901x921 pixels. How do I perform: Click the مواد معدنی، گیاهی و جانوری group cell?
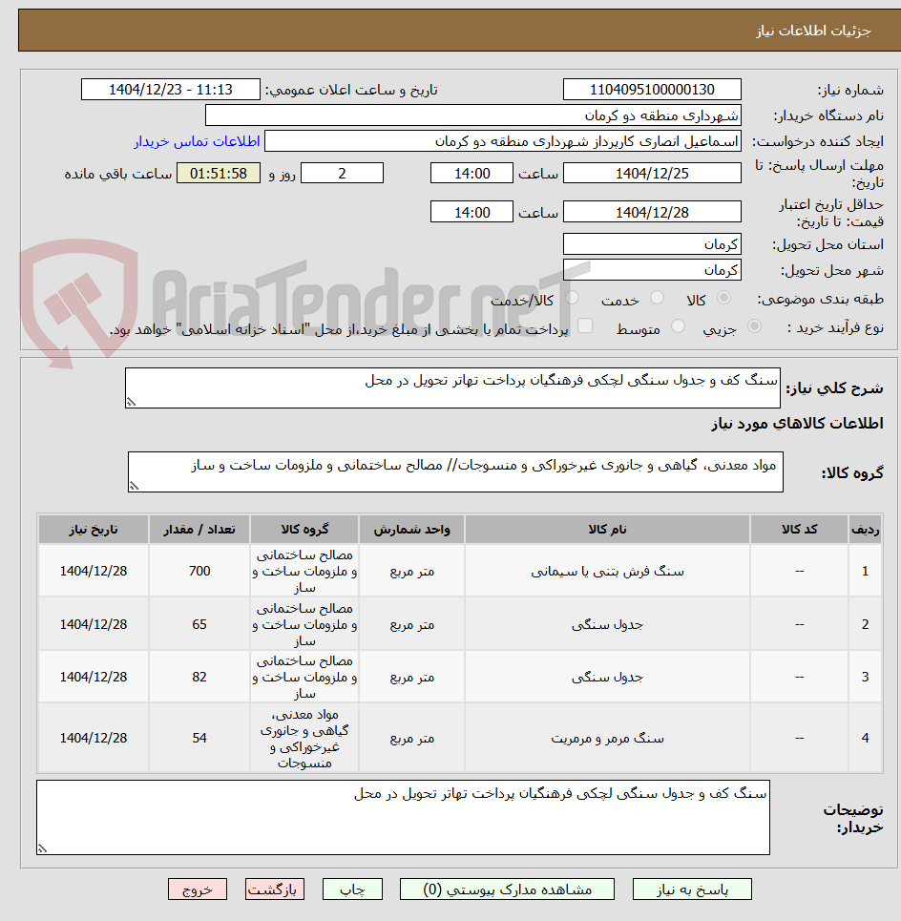[x=304, y=738]
